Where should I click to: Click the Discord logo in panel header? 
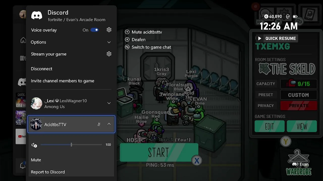(37, 15)
